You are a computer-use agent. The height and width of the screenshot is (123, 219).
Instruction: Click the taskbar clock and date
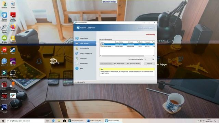(209, 121)
